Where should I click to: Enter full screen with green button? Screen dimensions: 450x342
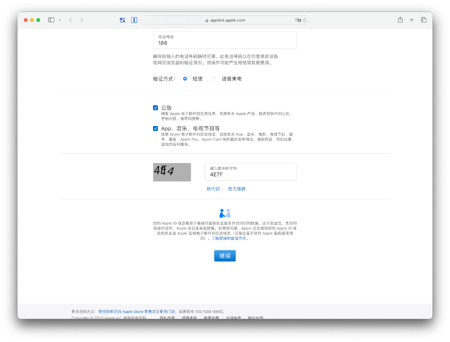[38, 20]
